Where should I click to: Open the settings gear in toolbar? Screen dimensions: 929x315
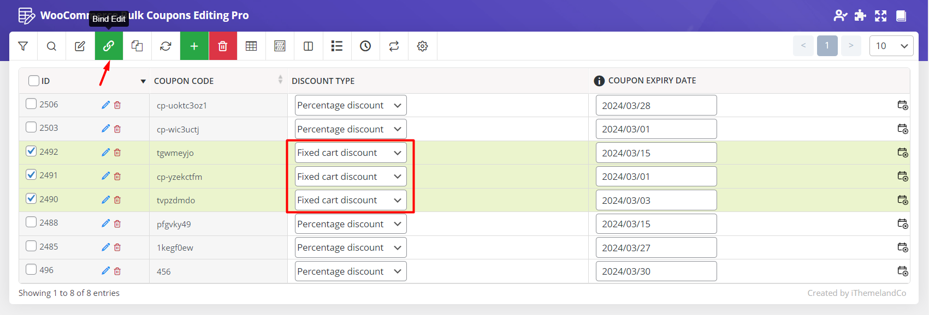[x=422, y=46]
